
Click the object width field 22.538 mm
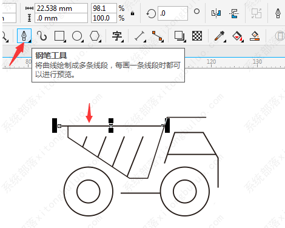tap(61, 8)
